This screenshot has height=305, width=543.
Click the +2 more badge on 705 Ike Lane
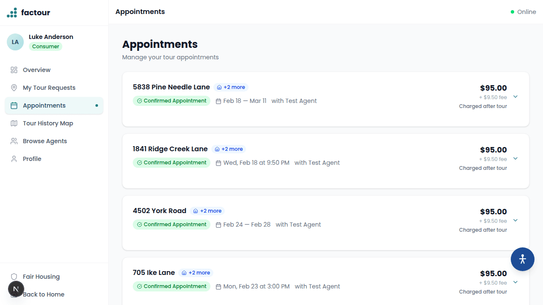point(196,272)
